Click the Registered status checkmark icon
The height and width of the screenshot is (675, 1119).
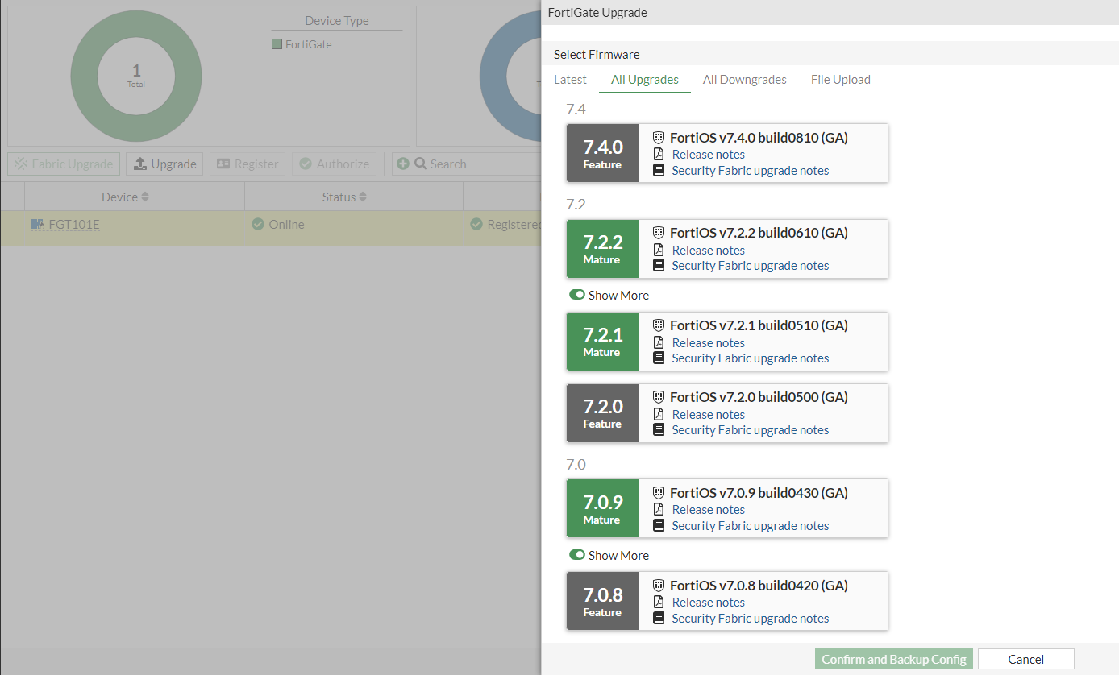(x=476, y=224)
